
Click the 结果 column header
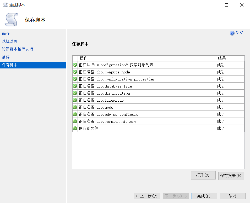pos(230,58)
